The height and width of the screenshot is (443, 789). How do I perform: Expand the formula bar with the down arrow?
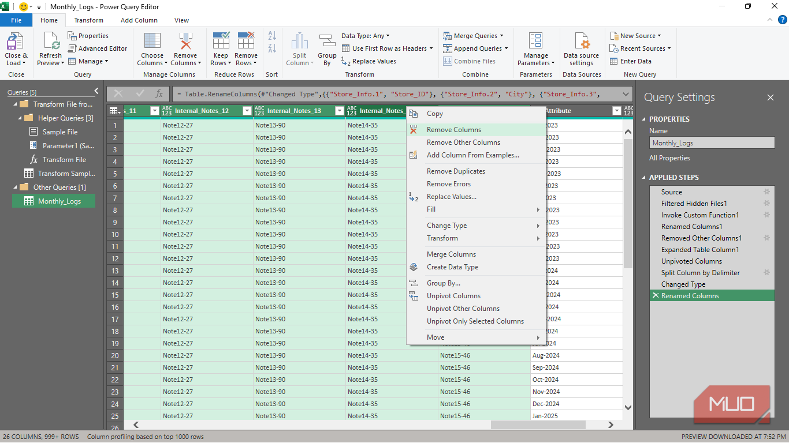(626, 94)
